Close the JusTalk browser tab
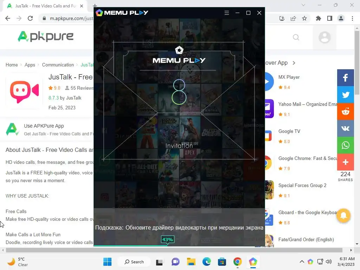The width and height of the screenshot is (360, 270). pos(82,6)
